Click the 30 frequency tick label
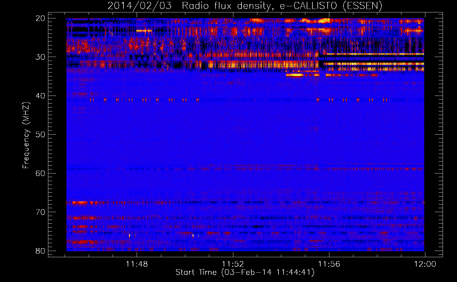Screen dimensions: 457x282 [40, 57]
